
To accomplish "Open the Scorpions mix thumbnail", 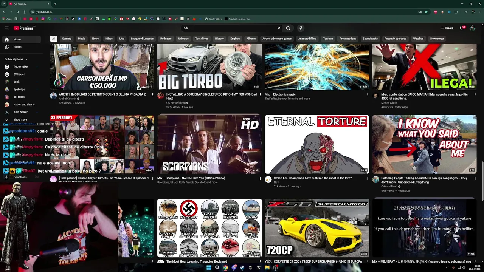I will coord(209,144).
